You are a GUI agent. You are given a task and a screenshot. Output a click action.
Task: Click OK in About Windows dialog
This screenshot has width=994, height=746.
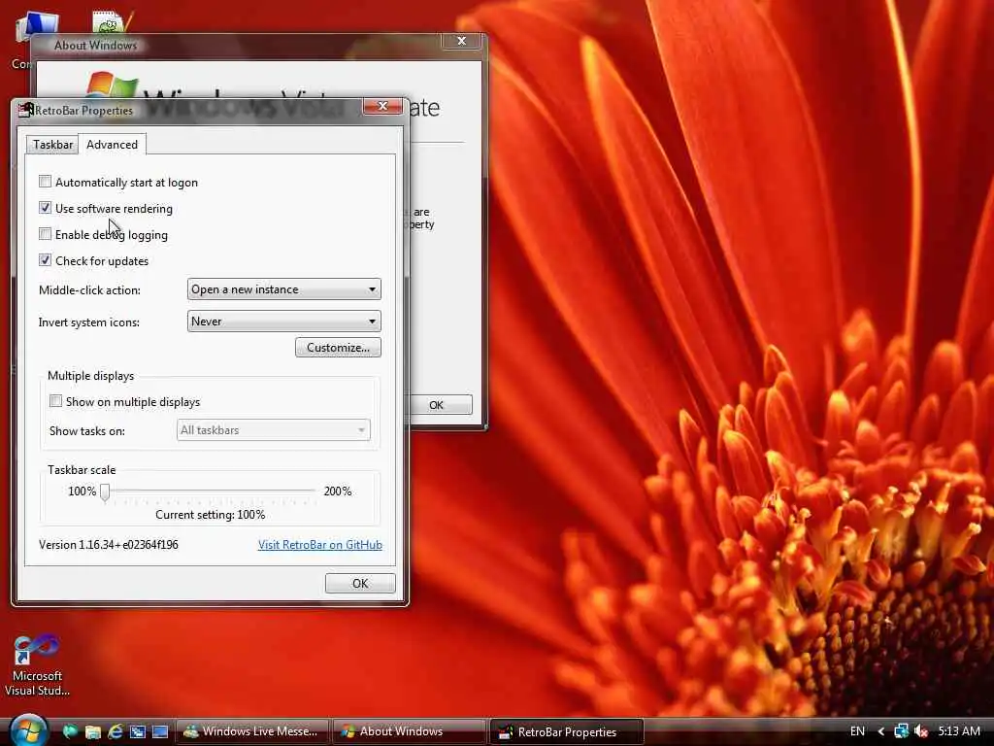pos(441,405)
